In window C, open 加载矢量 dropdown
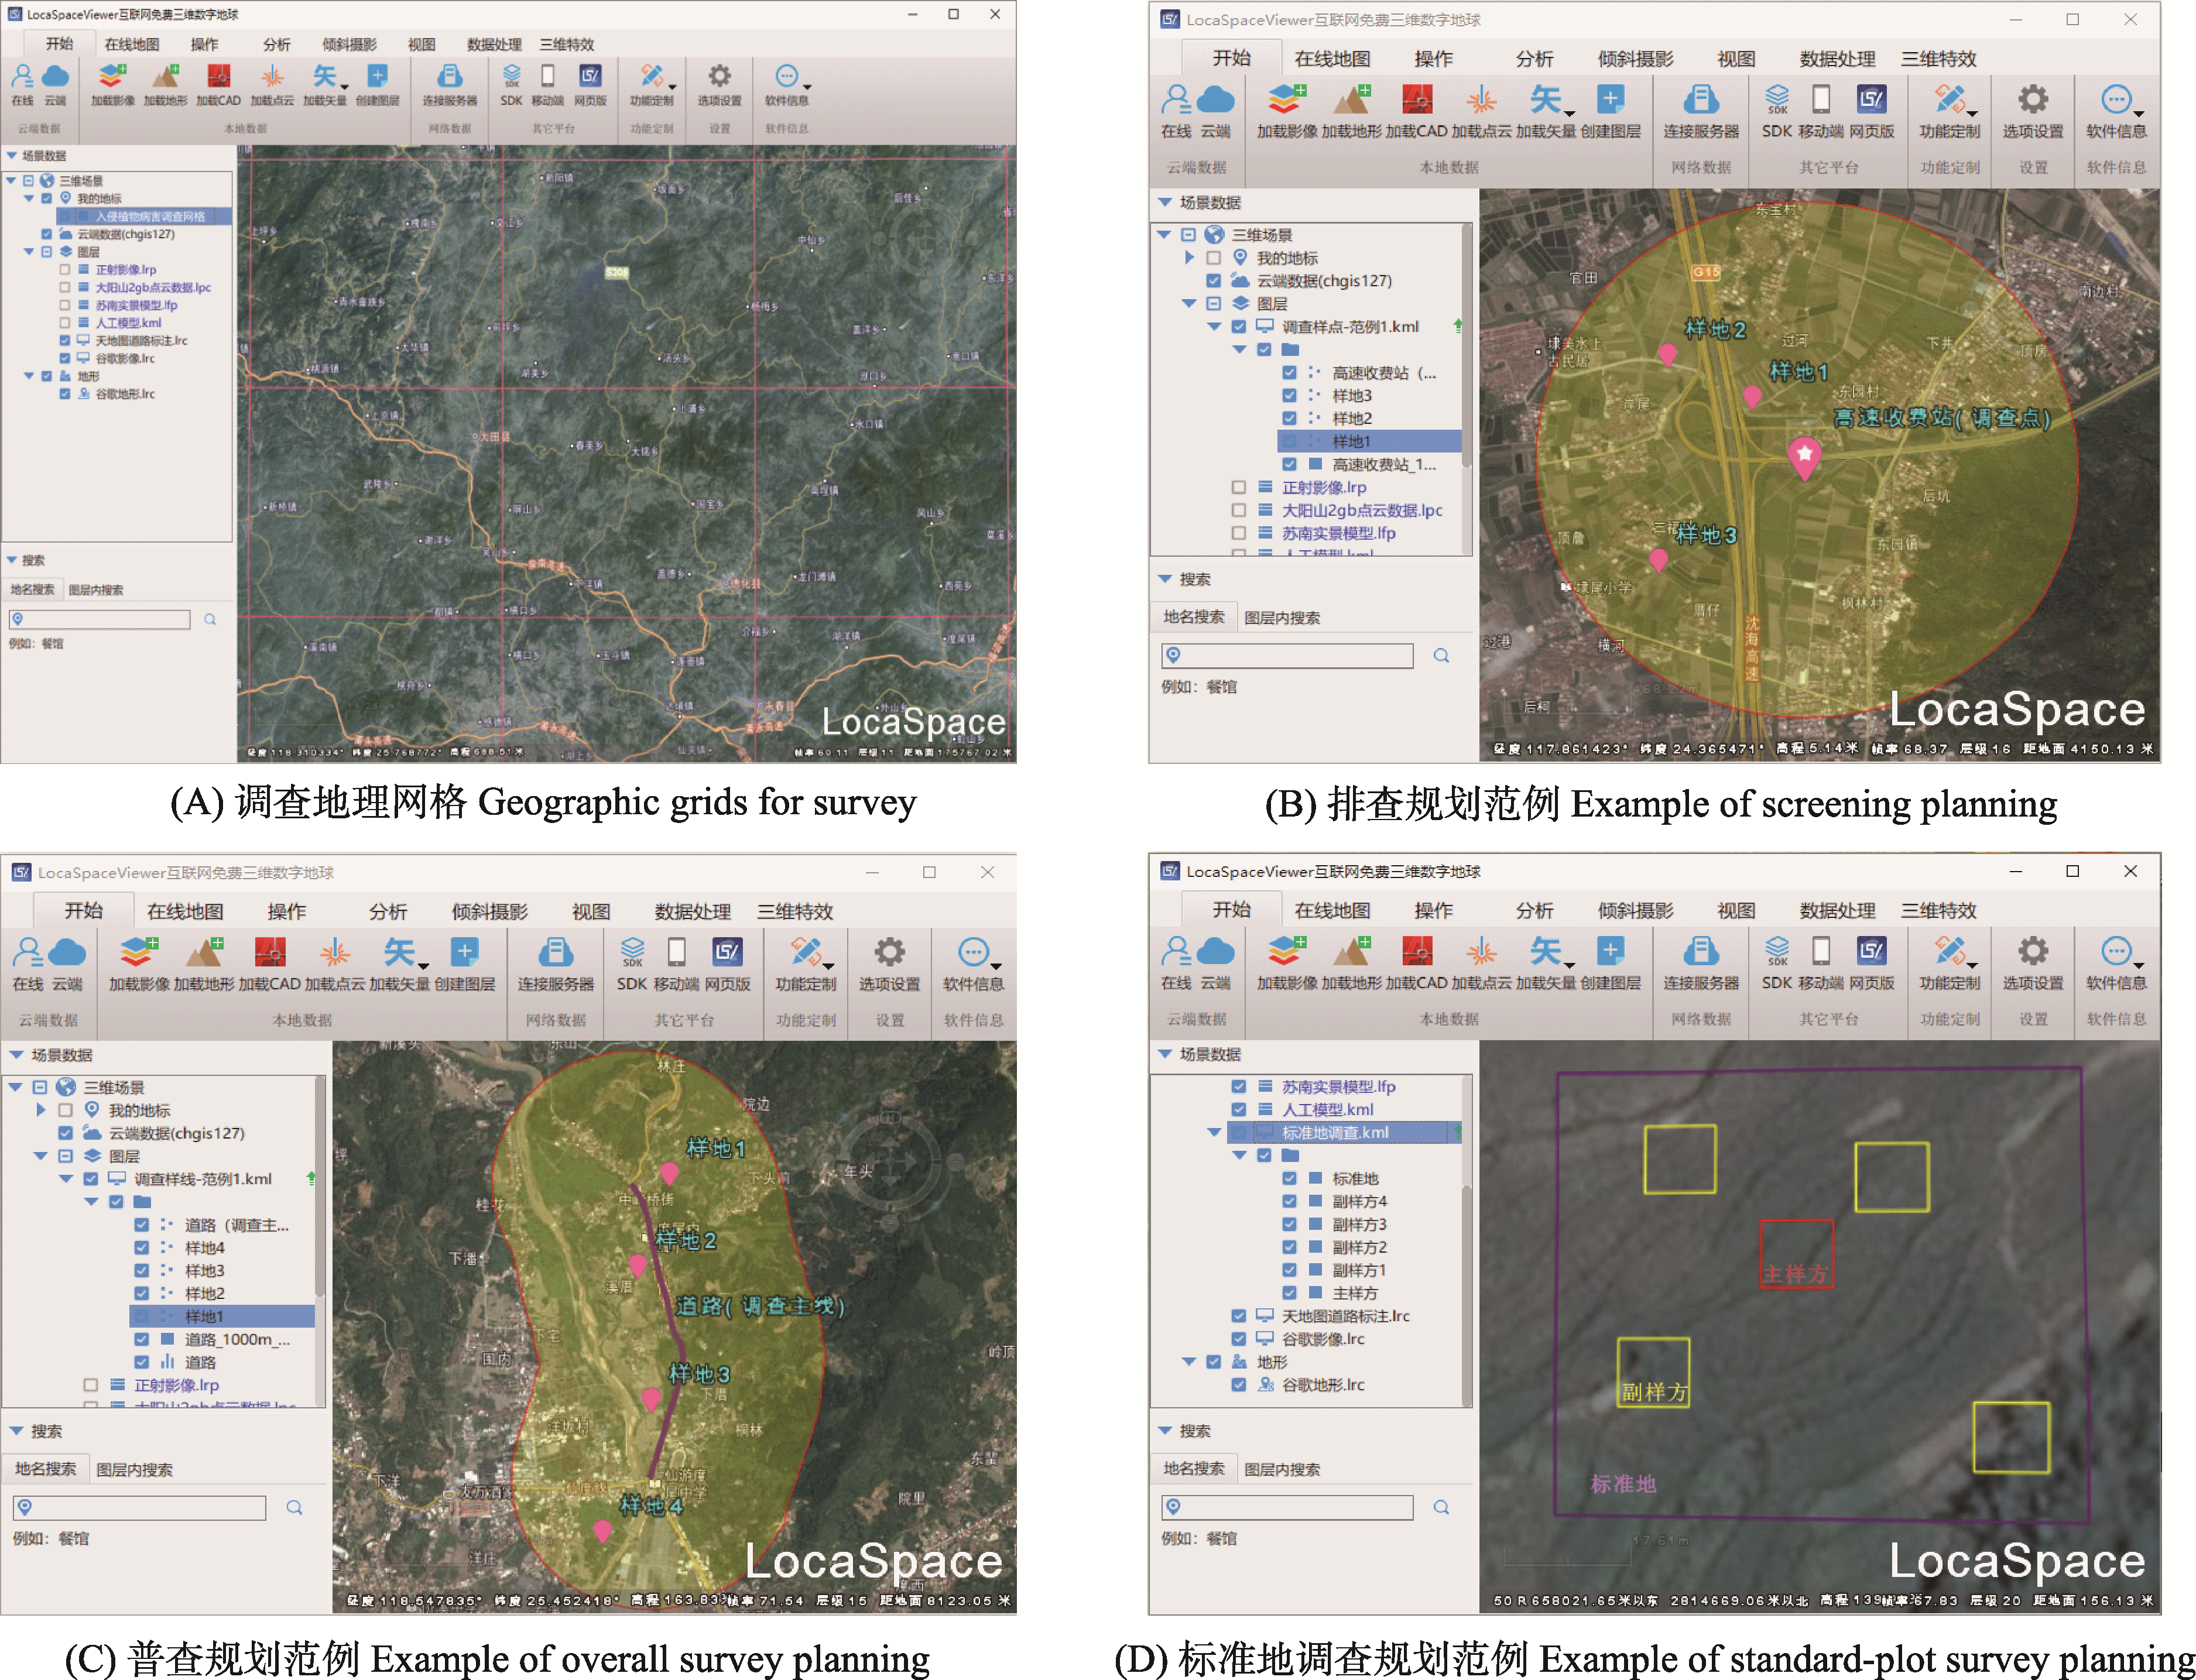Viewport: 2196px width, 1680px height. [424, 966]
